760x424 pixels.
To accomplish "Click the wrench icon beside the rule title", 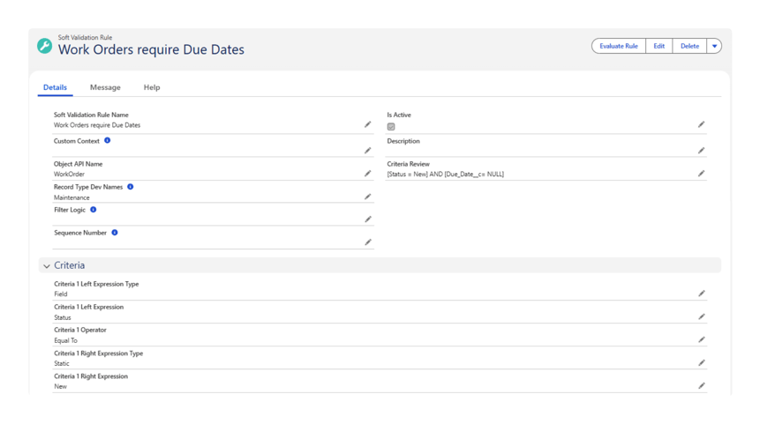I will click(x=44, y=46).
